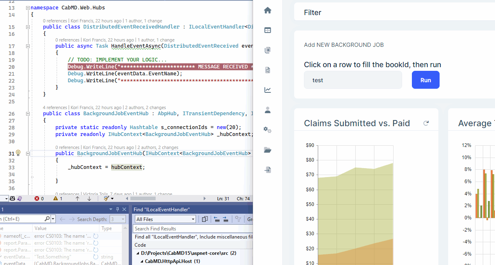Viewport: 495px width, 265px height.
Task: Click the copy icon in Find results
Action: [x=205, y=219]
